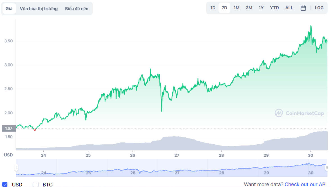This screenshot has height=187, width=331.
Task: Select the Giá tab
Action: [9, 9]
